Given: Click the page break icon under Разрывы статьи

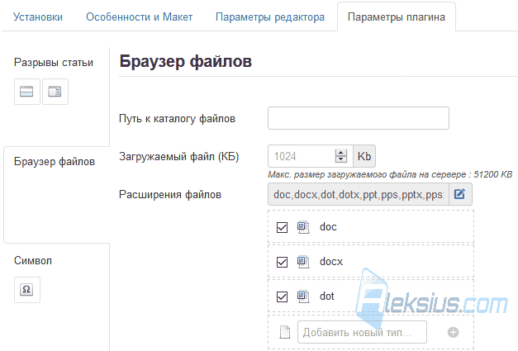Looking at the screenshot, I should (26, 92).
